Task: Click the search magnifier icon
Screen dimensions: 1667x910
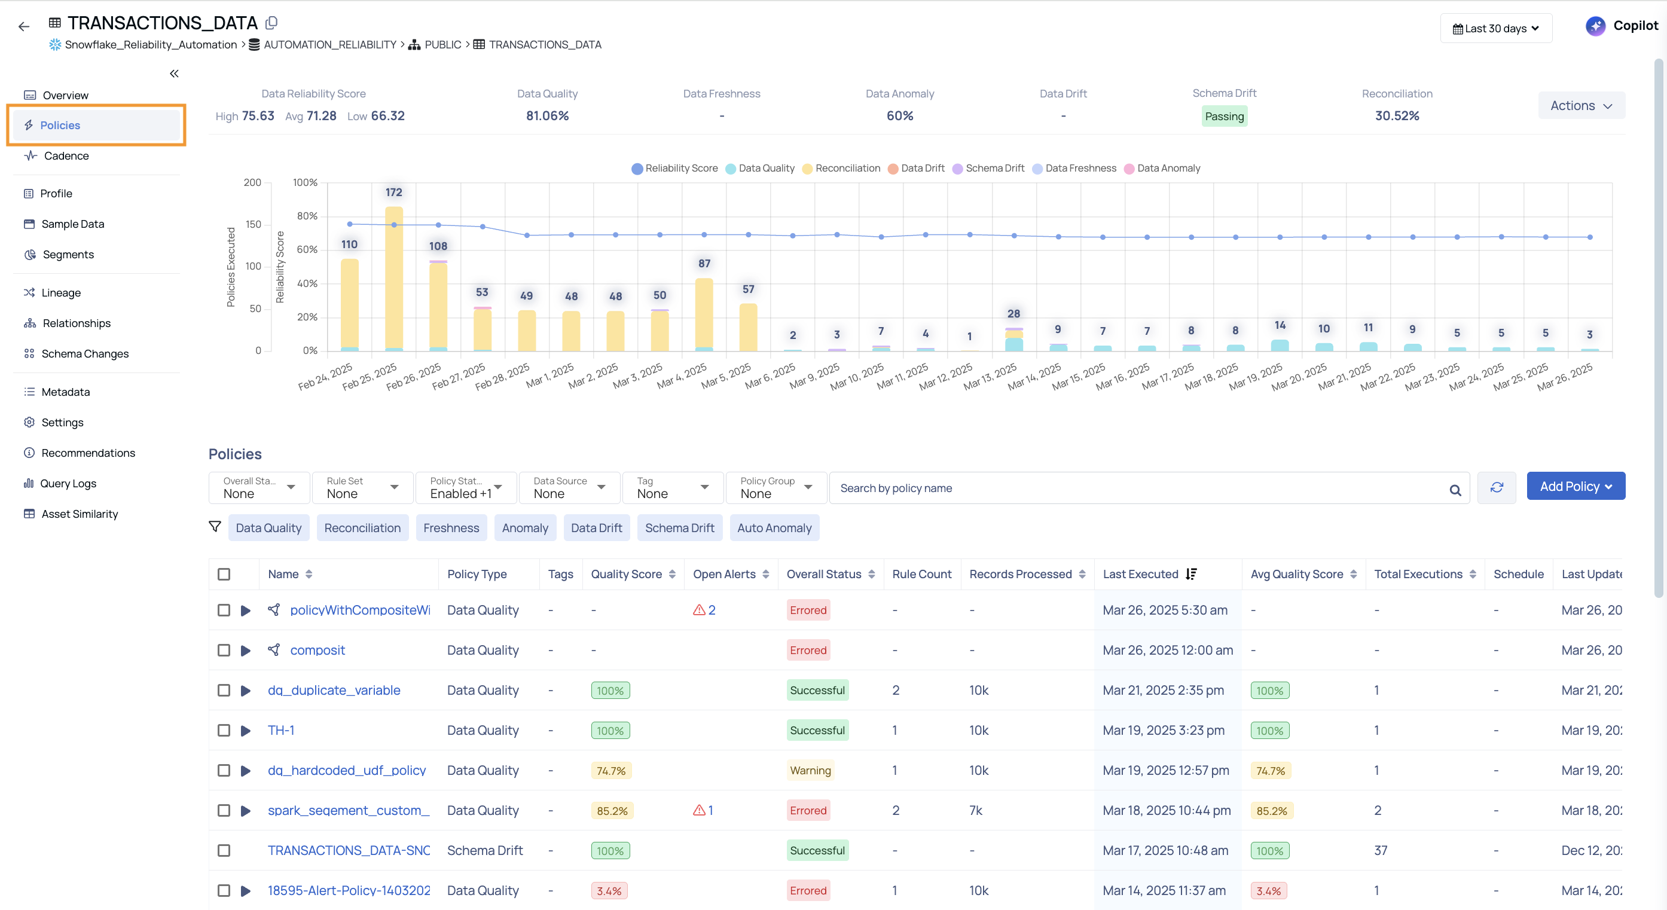Action: pos(1455,490)
